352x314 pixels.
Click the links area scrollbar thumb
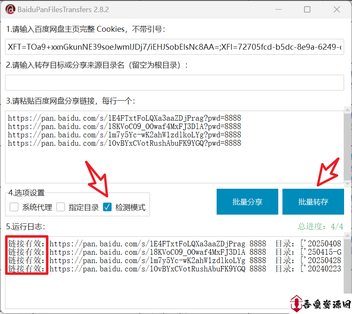point(347,147)
